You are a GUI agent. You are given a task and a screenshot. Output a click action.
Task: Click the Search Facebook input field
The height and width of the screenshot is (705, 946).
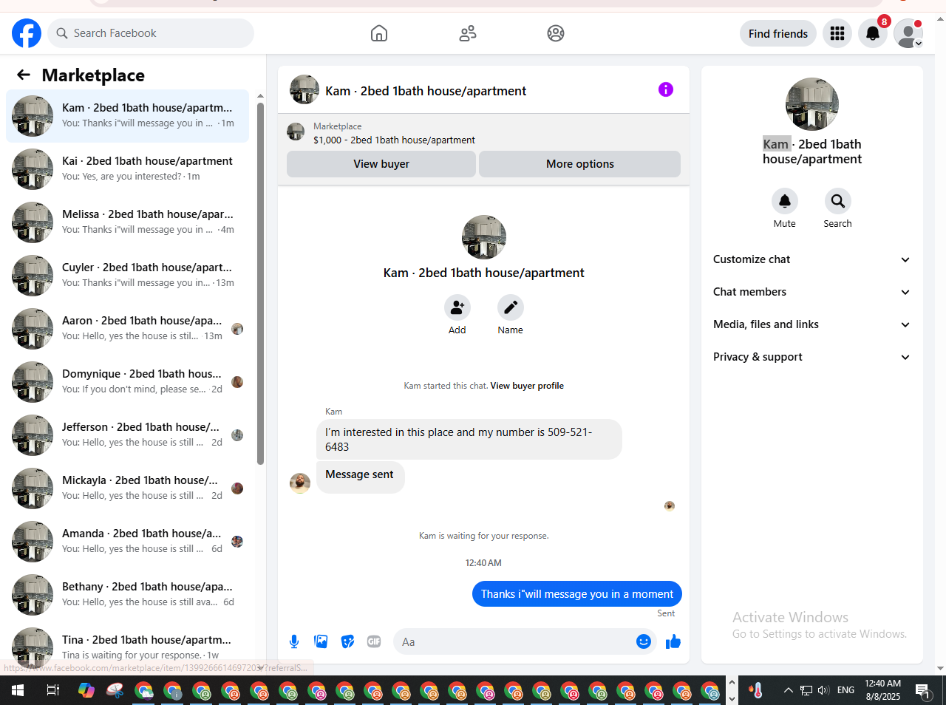(x=151, y=33)
